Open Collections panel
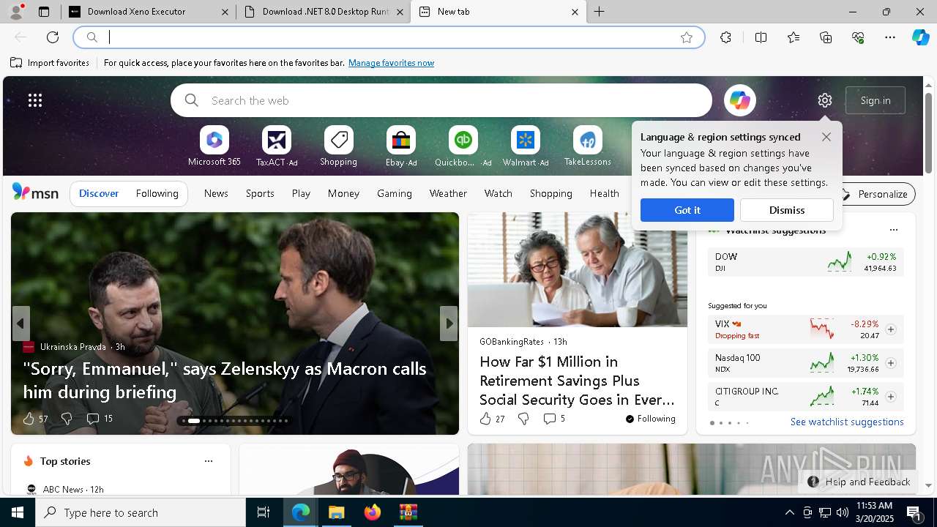 [x=826, y=37]
